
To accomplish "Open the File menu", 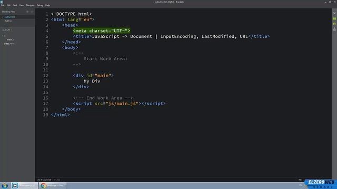I will click(x=3, y=5).
